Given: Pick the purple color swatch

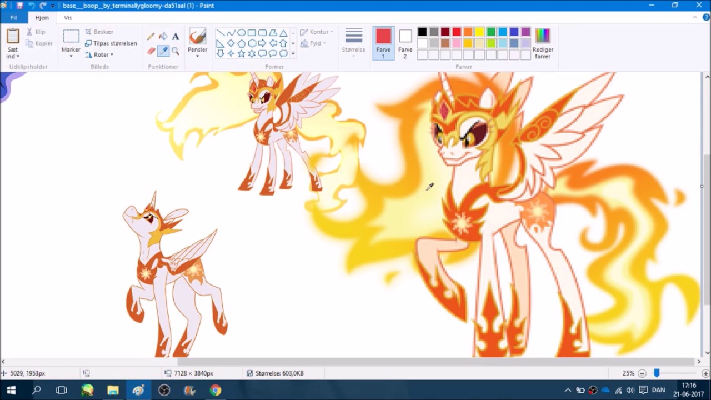Looking at the screenshot, I should 525,32.
